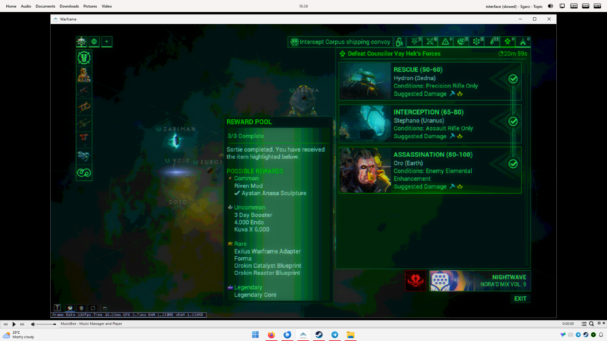Click the red Stalker emblem icon
The height and width of the screenshot is (341, 607).
point(415,280)
